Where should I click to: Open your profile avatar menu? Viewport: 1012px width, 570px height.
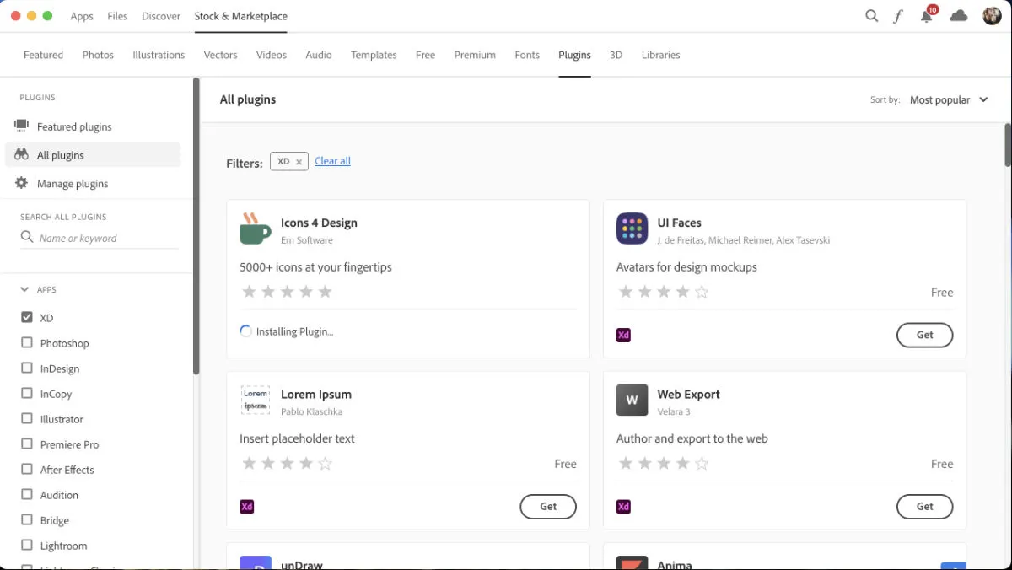pos(992,15)
